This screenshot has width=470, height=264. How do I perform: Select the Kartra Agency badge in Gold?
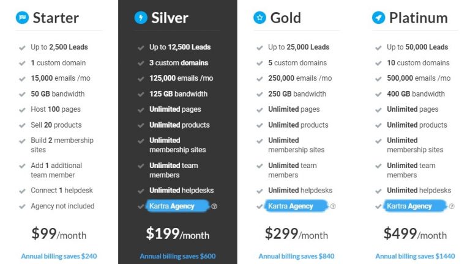point(296,206)
